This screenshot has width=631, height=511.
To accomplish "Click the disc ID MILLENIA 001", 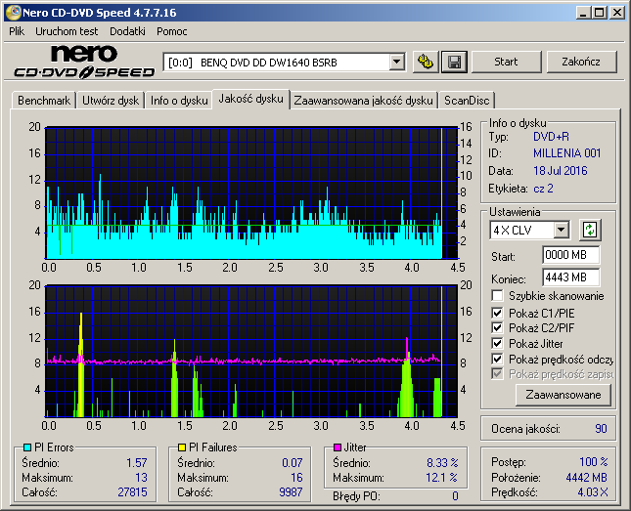I will coord(567,153).
